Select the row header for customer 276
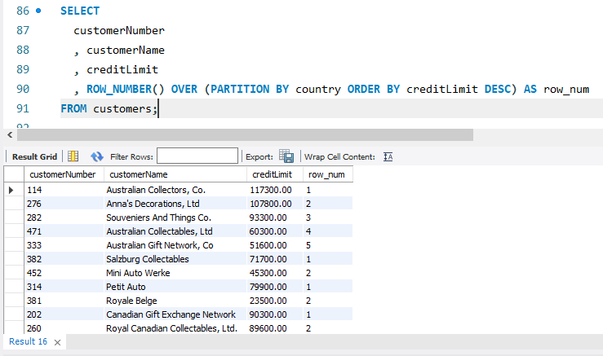This screenshot has height=356, width=603. [14, 204]
